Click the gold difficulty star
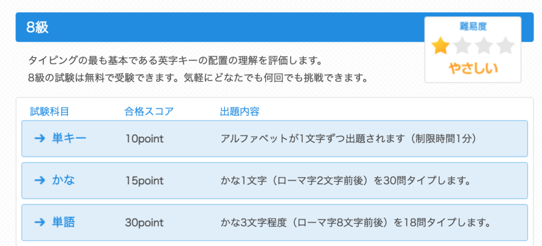 [440, 47]
